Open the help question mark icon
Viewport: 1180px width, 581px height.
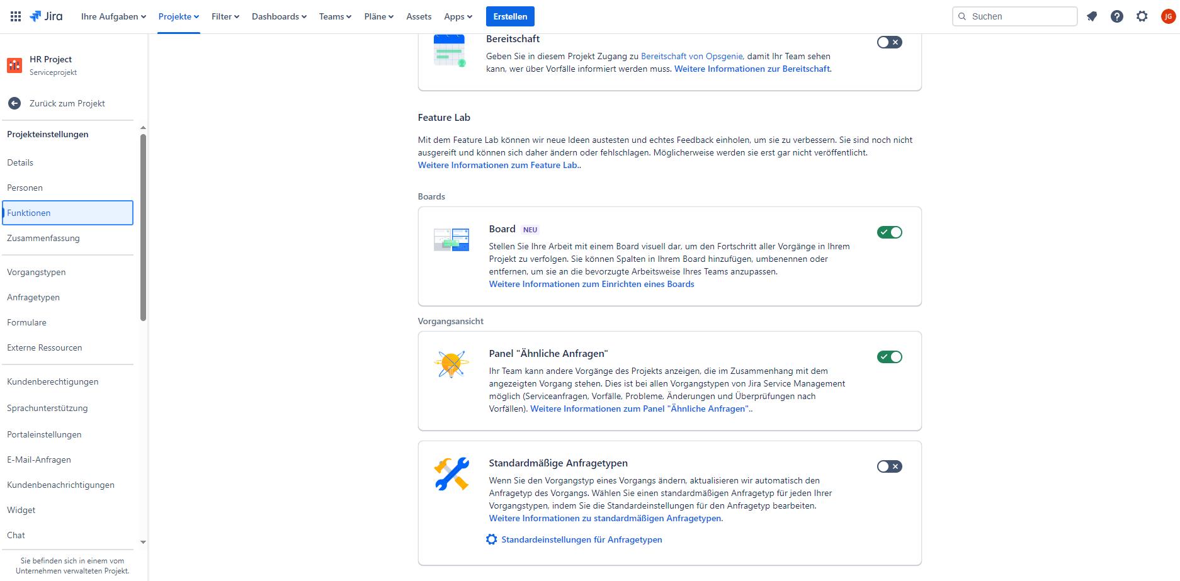(x=1116, y=16)
